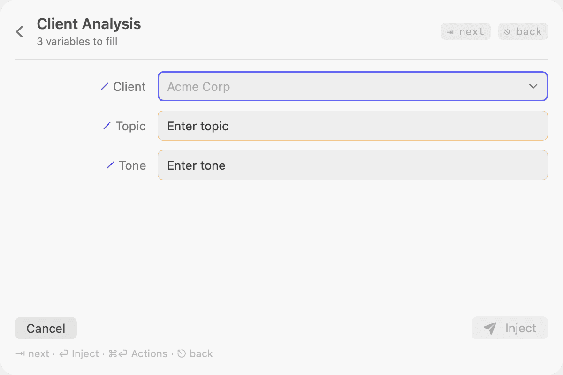Click the back chevron beside Client Analysis
Image resolution: width=563 pixels, height=375 pixels.
[19, 32]
